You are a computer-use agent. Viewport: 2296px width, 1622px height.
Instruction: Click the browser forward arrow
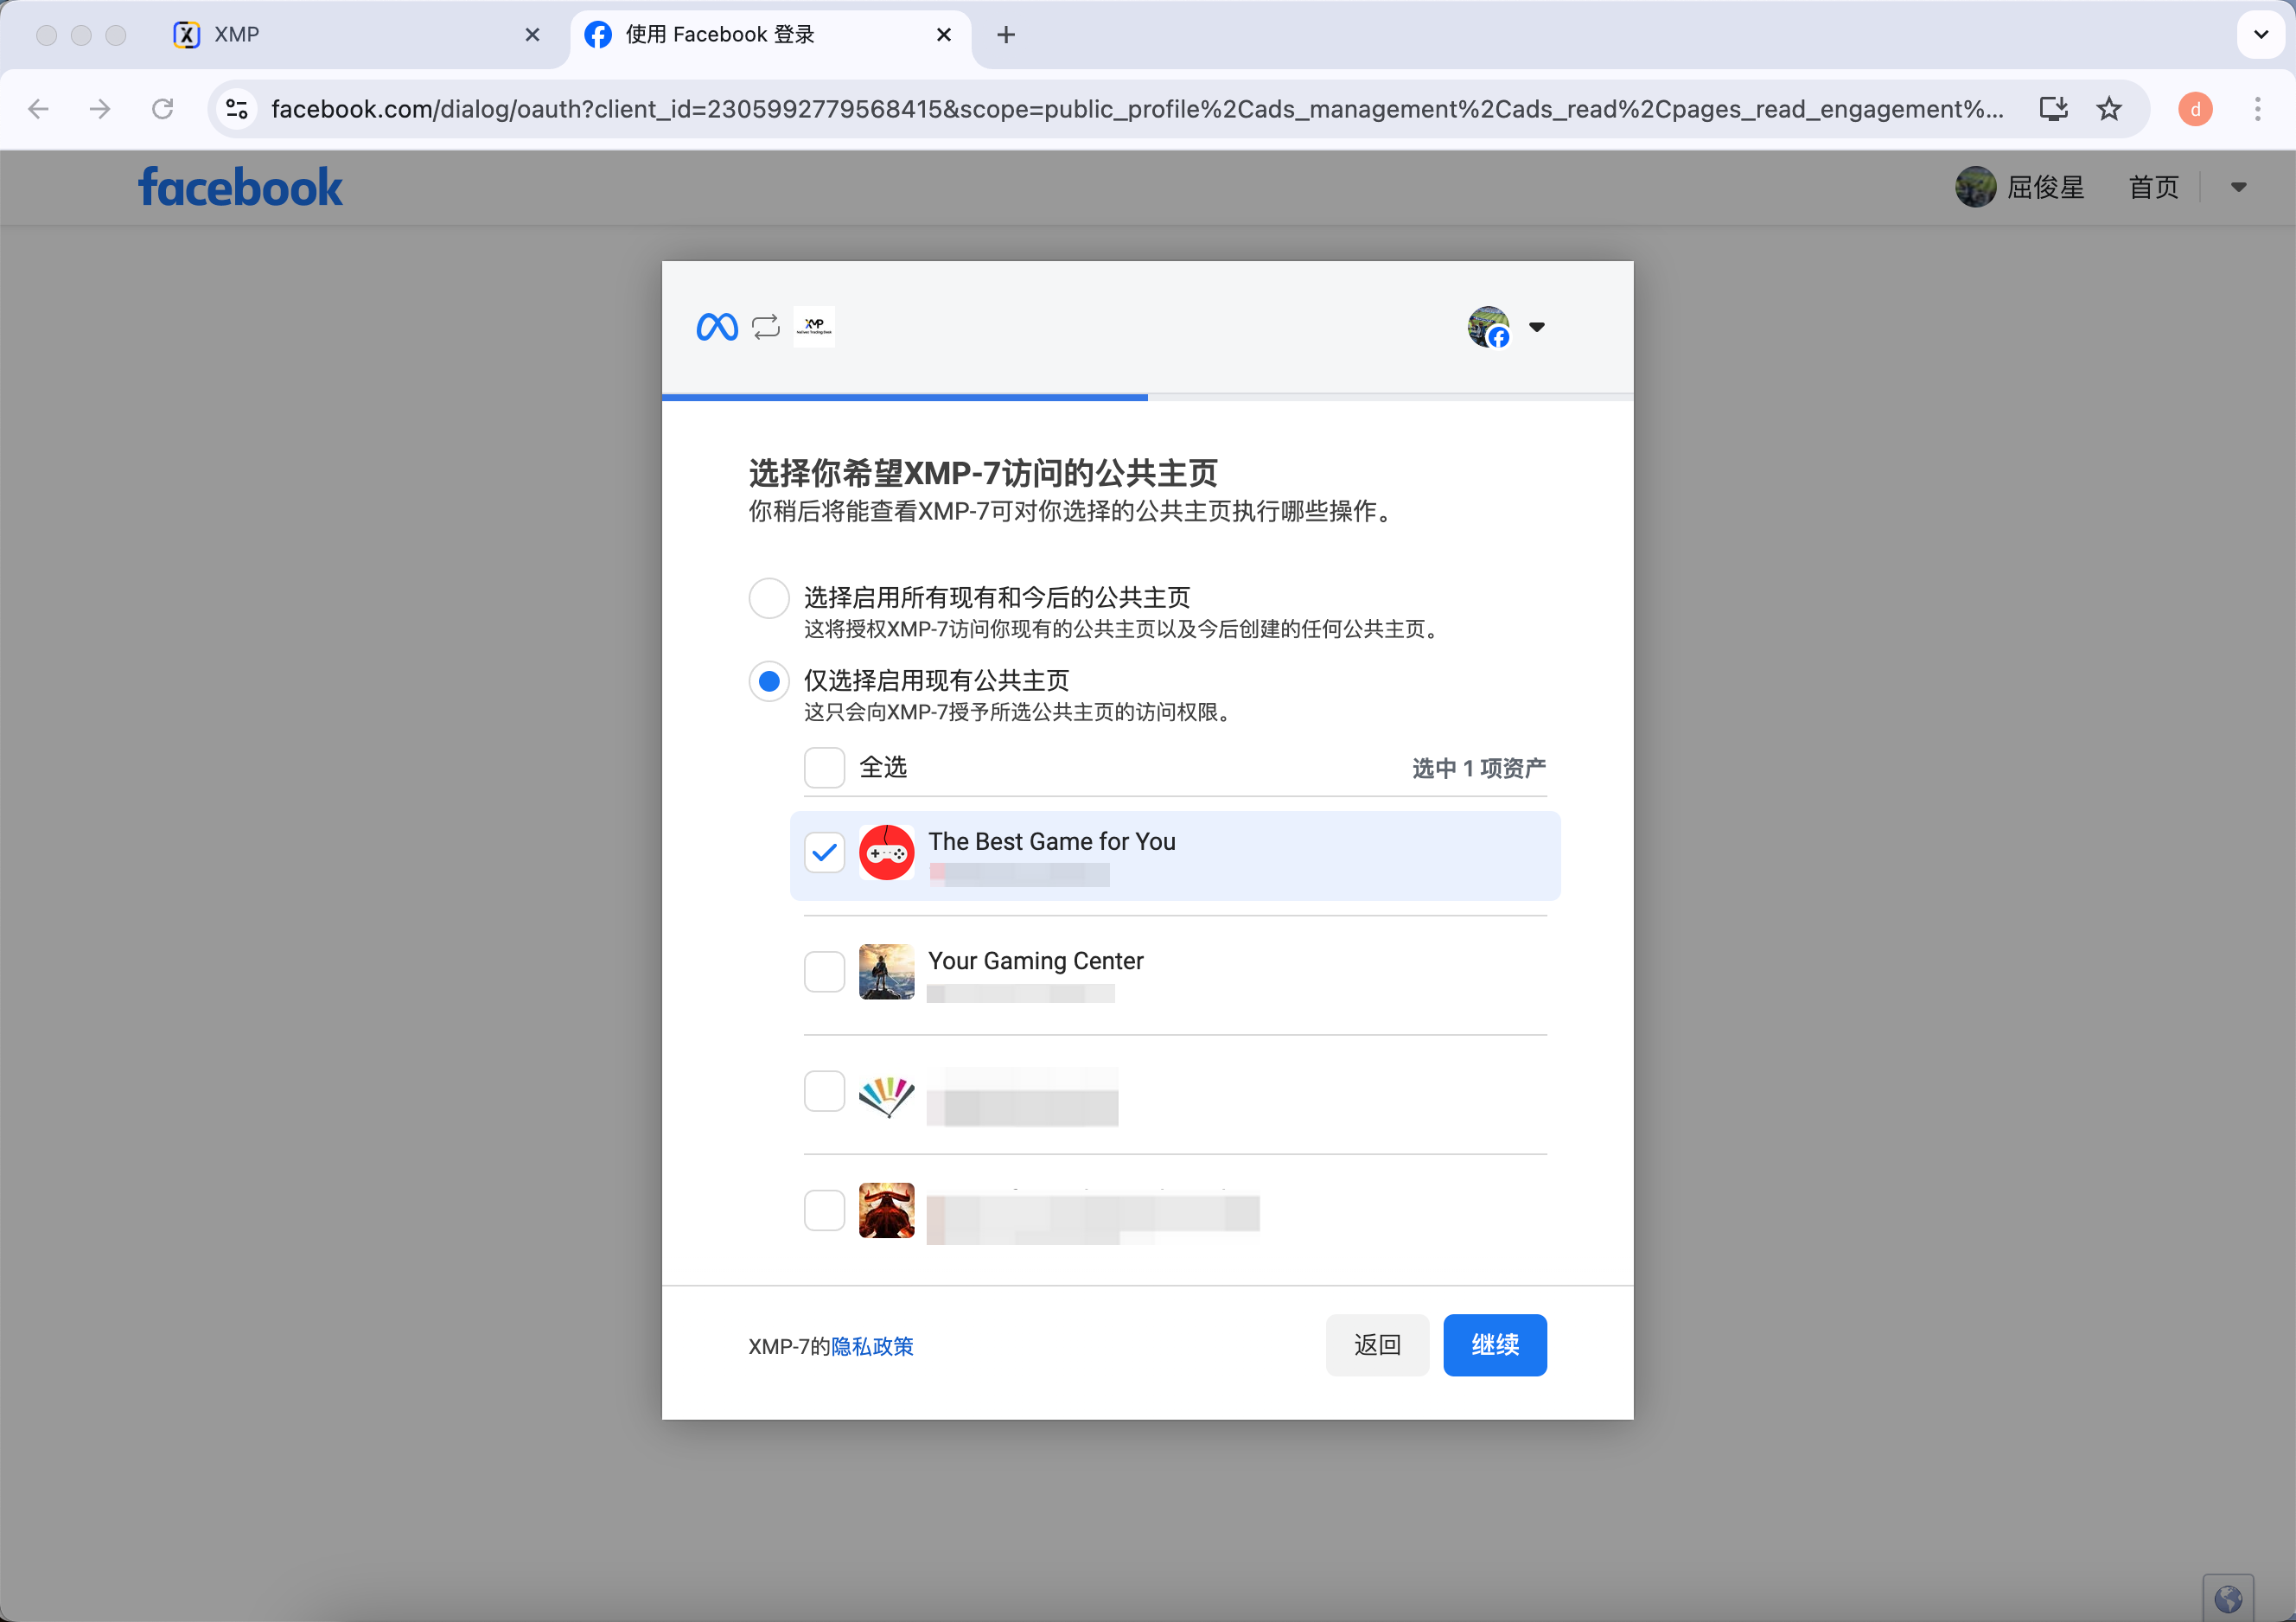100,109
